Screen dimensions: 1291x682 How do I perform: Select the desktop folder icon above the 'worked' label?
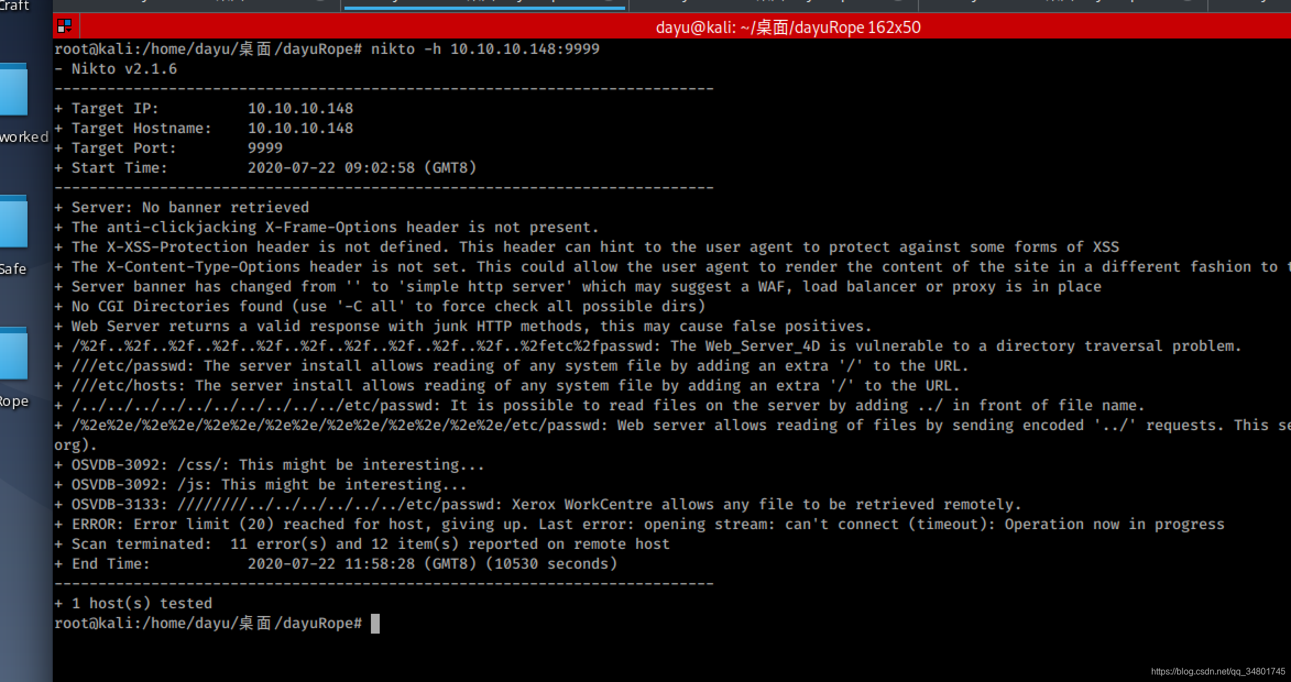[x=14, y=90]
